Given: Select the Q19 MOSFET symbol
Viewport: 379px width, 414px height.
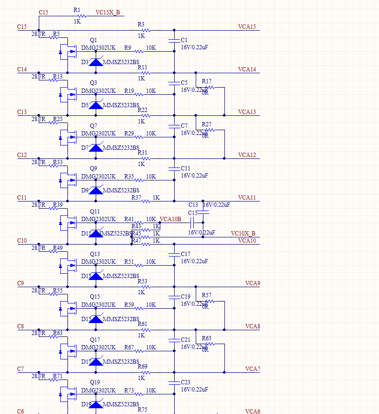Looking at the screenshot, I should [x=68, y=394].
